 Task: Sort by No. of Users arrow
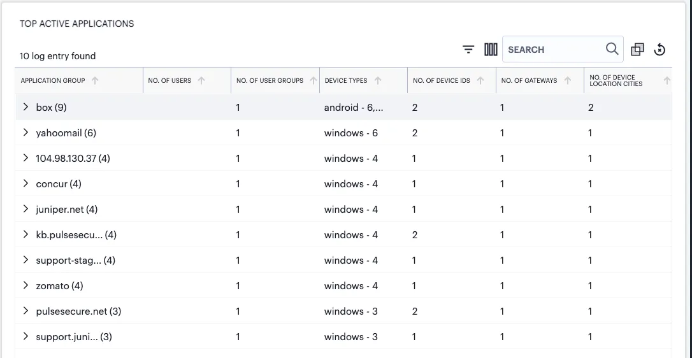tap(201, 80)
